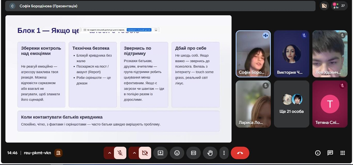
Task: Unmute your microphone
Action: click(120, 153)
